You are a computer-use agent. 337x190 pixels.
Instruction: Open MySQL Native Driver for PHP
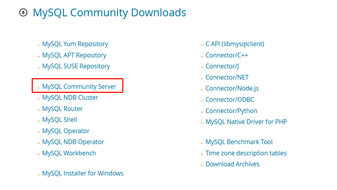point(246,122)
